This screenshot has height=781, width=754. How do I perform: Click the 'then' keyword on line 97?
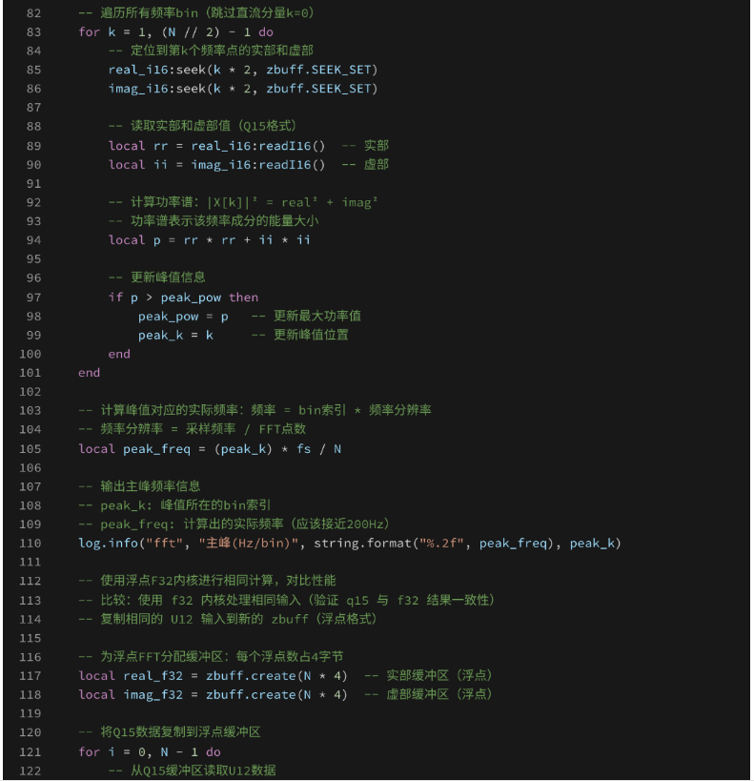[243, 298]
